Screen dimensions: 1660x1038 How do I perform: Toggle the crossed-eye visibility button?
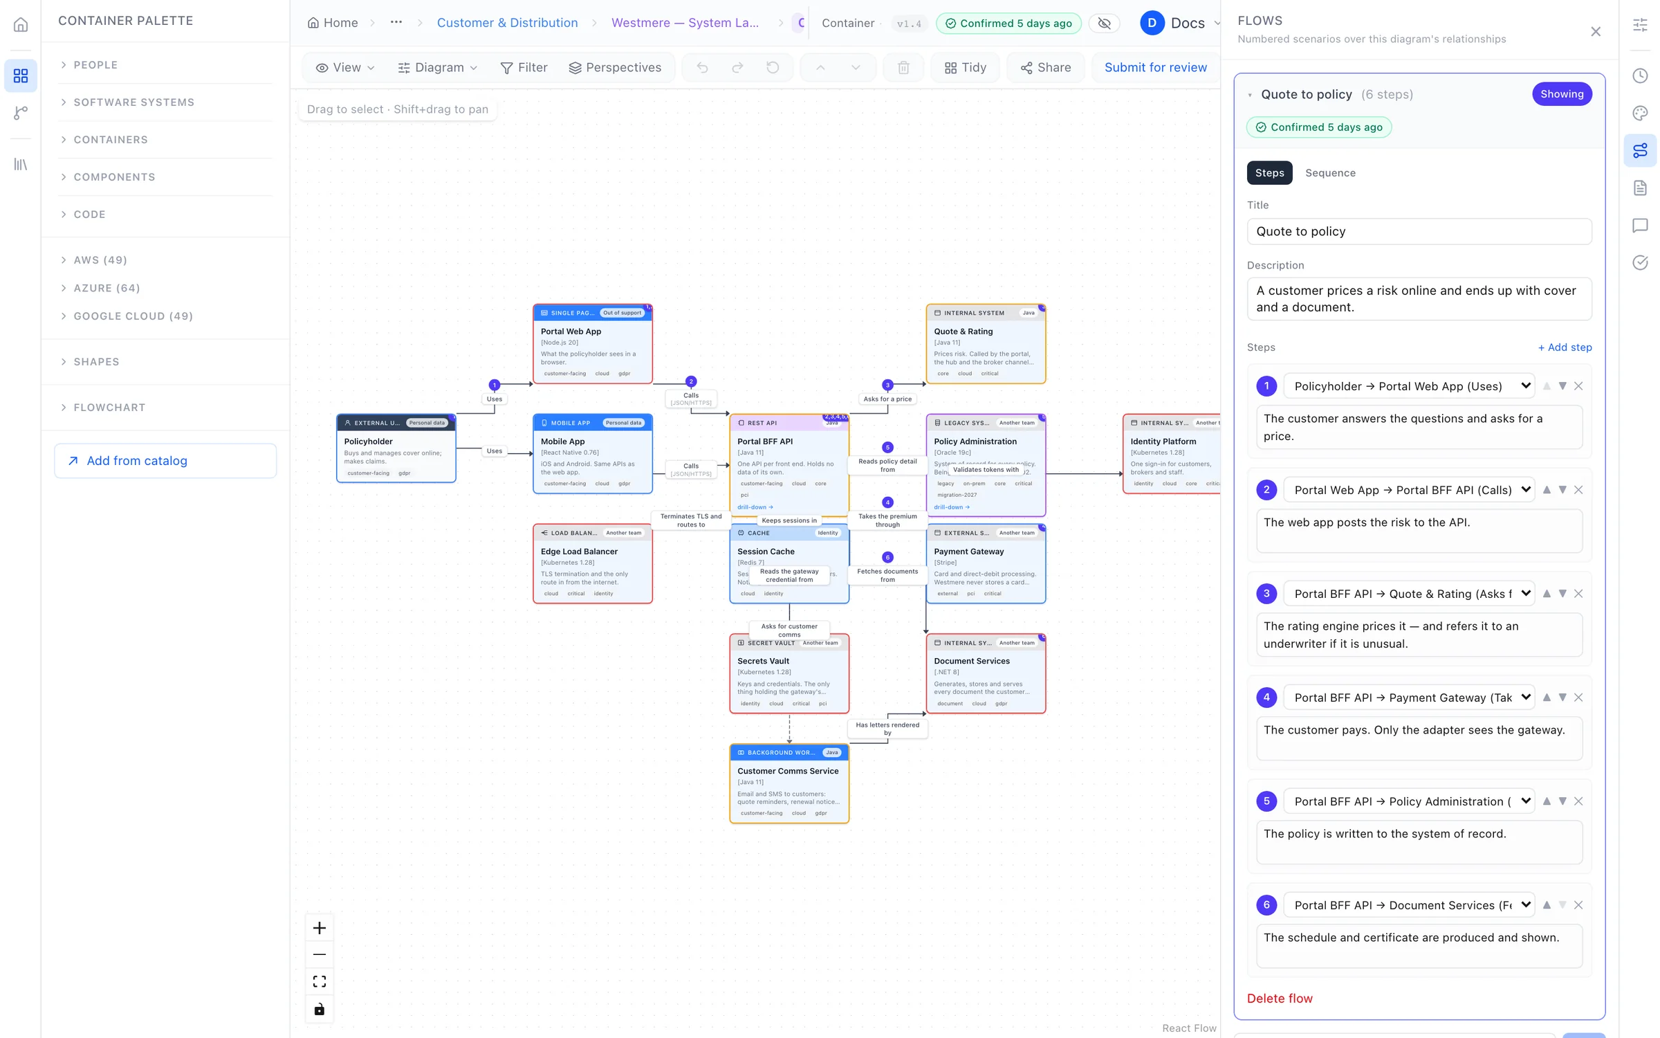point(1105,23)
